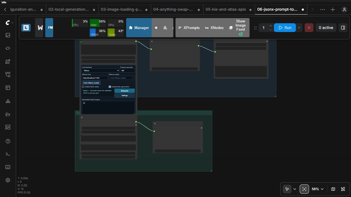
Task: Click the user profile icon at top right
Action: pyautogui.click(x=344, y=10)
